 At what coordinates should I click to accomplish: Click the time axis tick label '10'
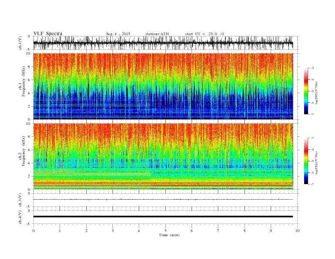(297, 231)
